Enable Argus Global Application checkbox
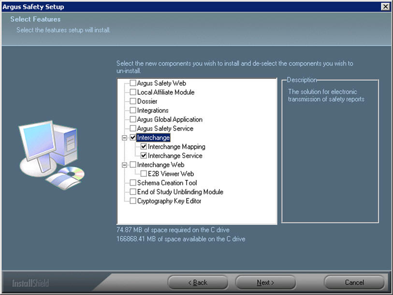393x295 pixels. pos(133,119)
